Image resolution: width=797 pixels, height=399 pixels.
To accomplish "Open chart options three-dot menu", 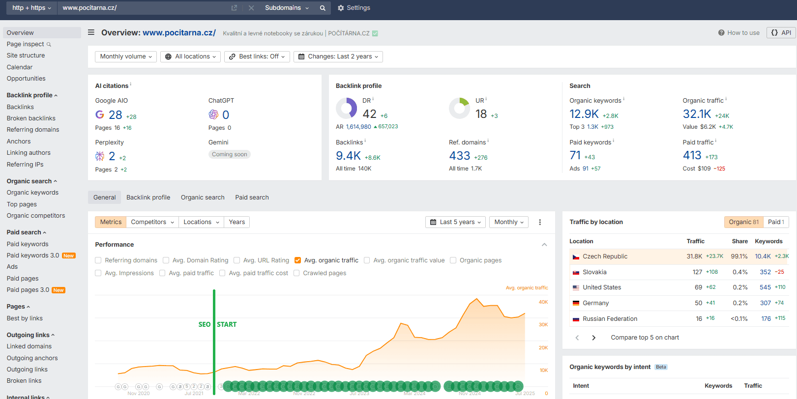I will (x=540, y=222).
